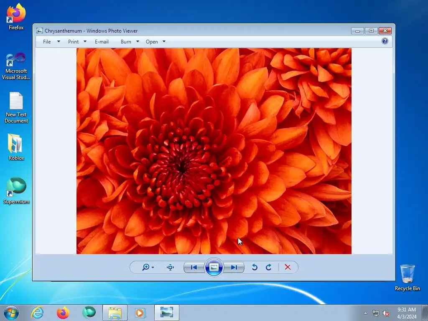Expand the File menu arrow

59,41
